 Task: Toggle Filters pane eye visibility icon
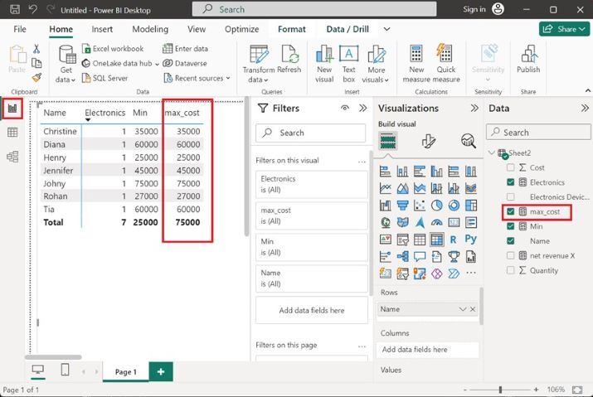coord(344,108)
